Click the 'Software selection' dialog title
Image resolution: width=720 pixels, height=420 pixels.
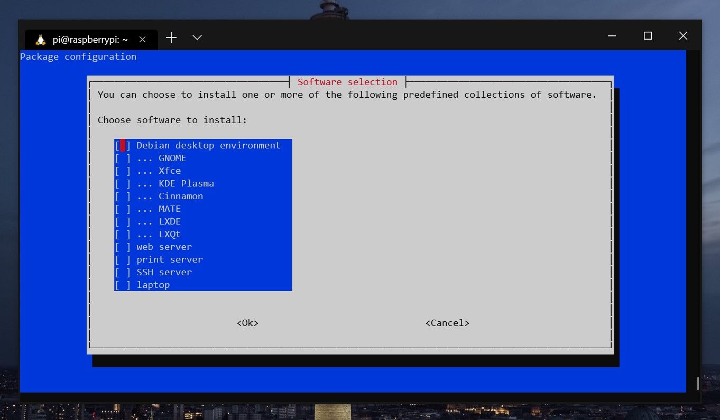347,82
